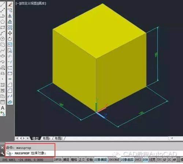Select the Multiline Text A tool

[3, 108]
